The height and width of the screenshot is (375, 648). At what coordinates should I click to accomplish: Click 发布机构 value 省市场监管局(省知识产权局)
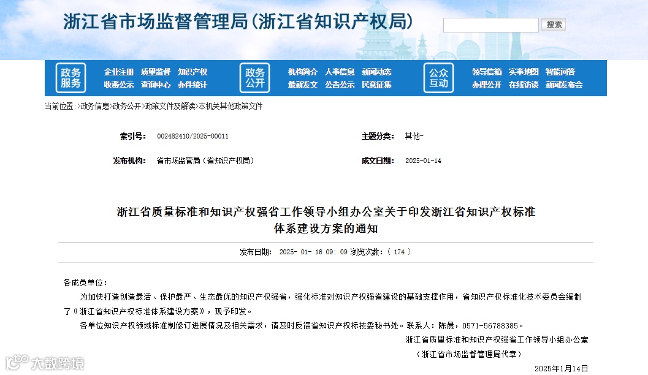(x=205, y=161)
